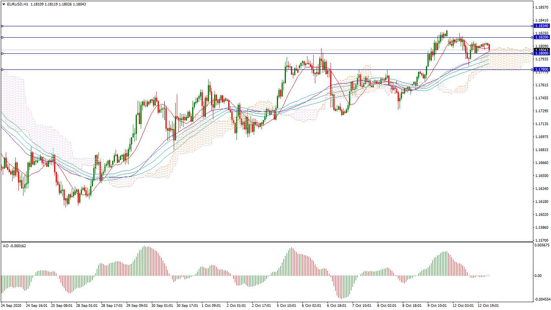Grab the left handle of the 1.18000 line

click(x=2, y=53)
